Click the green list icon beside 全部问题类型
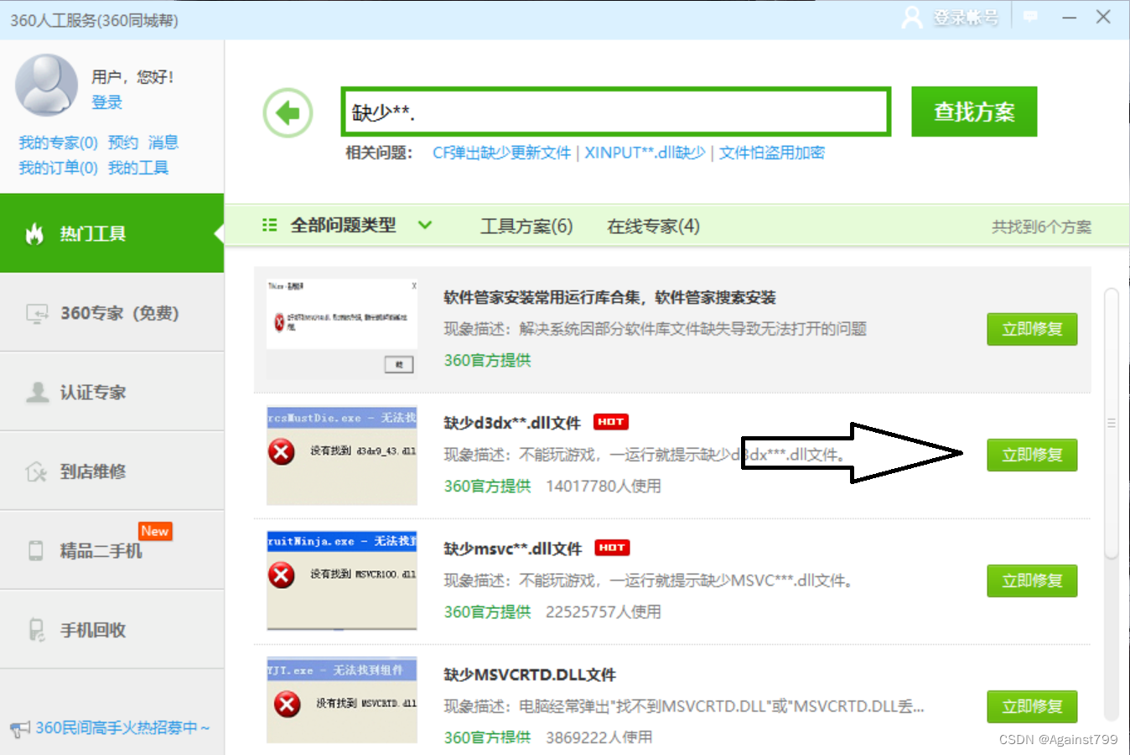The height and width of the screenshot is (755, 1130). [x=269, y=225]
